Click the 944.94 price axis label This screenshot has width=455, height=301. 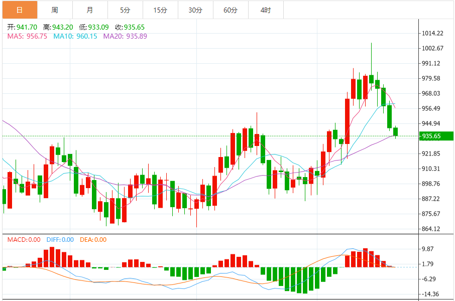click(431, 124)
